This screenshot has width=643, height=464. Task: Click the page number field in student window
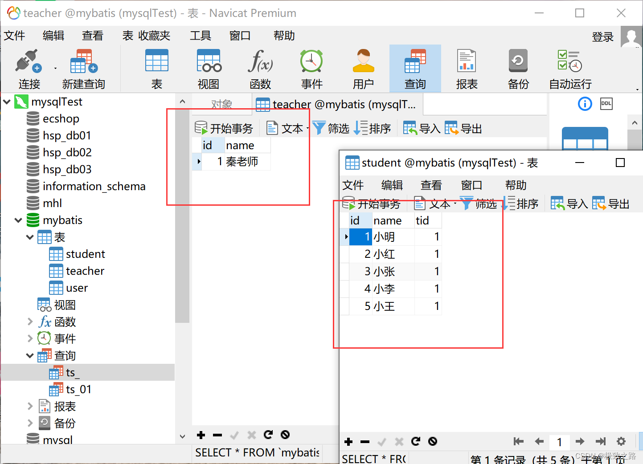tap(559, 442)
